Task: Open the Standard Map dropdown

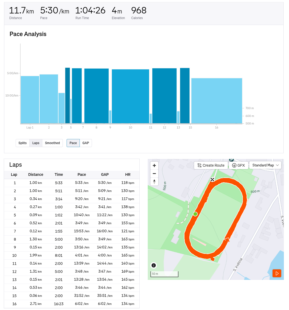Action: [265, 165]
